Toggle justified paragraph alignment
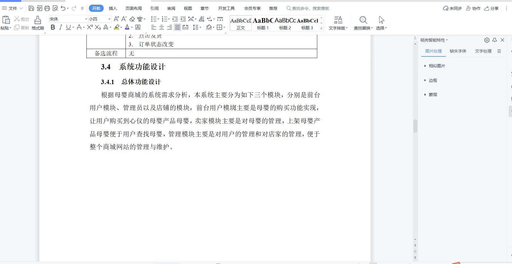 click(x=178, y=27)
